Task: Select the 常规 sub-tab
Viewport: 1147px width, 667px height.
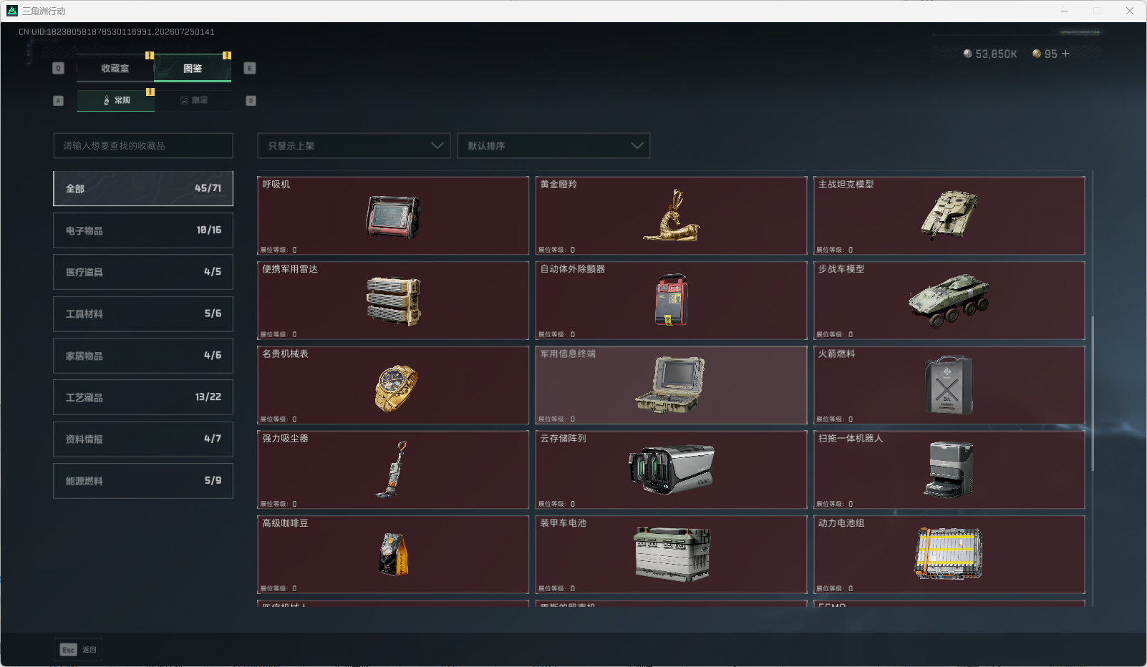Action: 116,100
